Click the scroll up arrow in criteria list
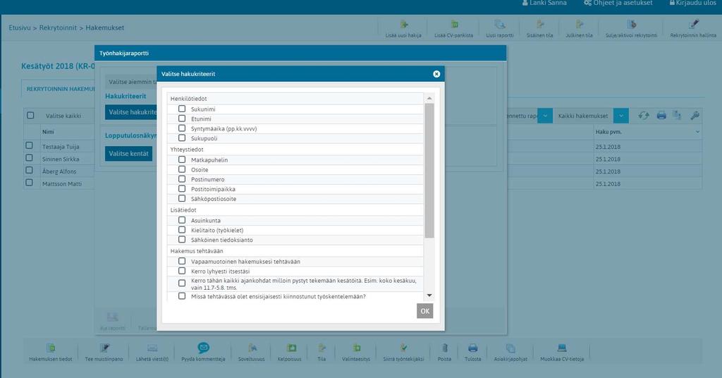Screen dimensions: 722x378 click(x=429, y=98)
